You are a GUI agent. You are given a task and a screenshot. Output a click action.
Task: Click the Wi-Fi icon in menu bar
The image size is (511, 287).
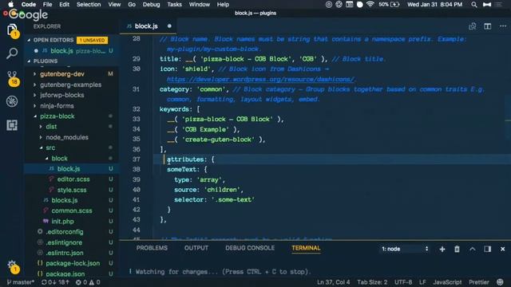pyautogui.click(x=370, y=5)
